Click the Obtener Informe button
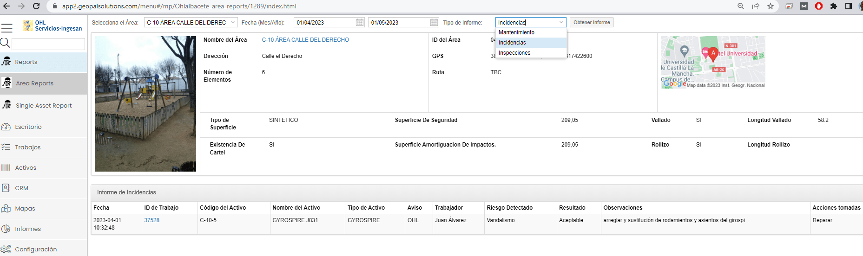The height and width of the screenshot is (256, 863). [x=592, y=22]
